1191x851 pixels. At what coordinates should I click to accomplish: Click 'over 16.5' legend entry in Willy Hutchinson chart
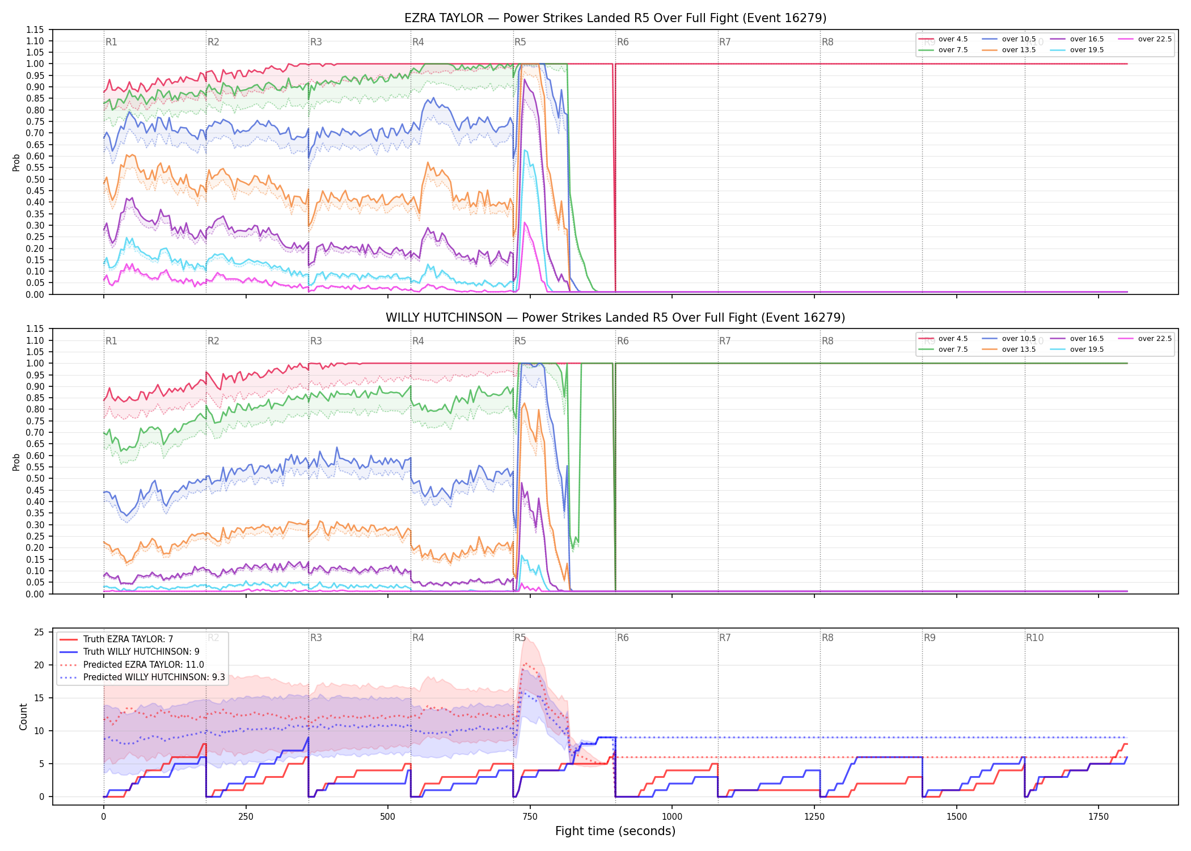click(1077, 339)
